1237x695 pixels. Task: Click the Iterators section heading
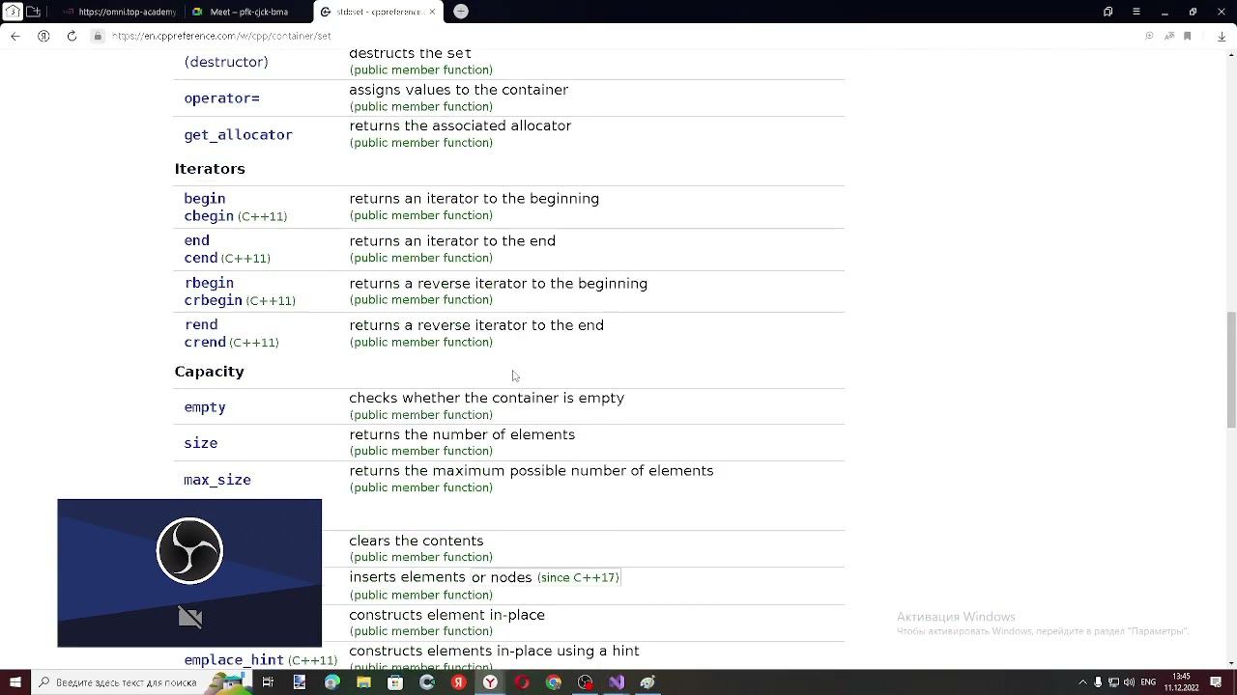point(210,169)
